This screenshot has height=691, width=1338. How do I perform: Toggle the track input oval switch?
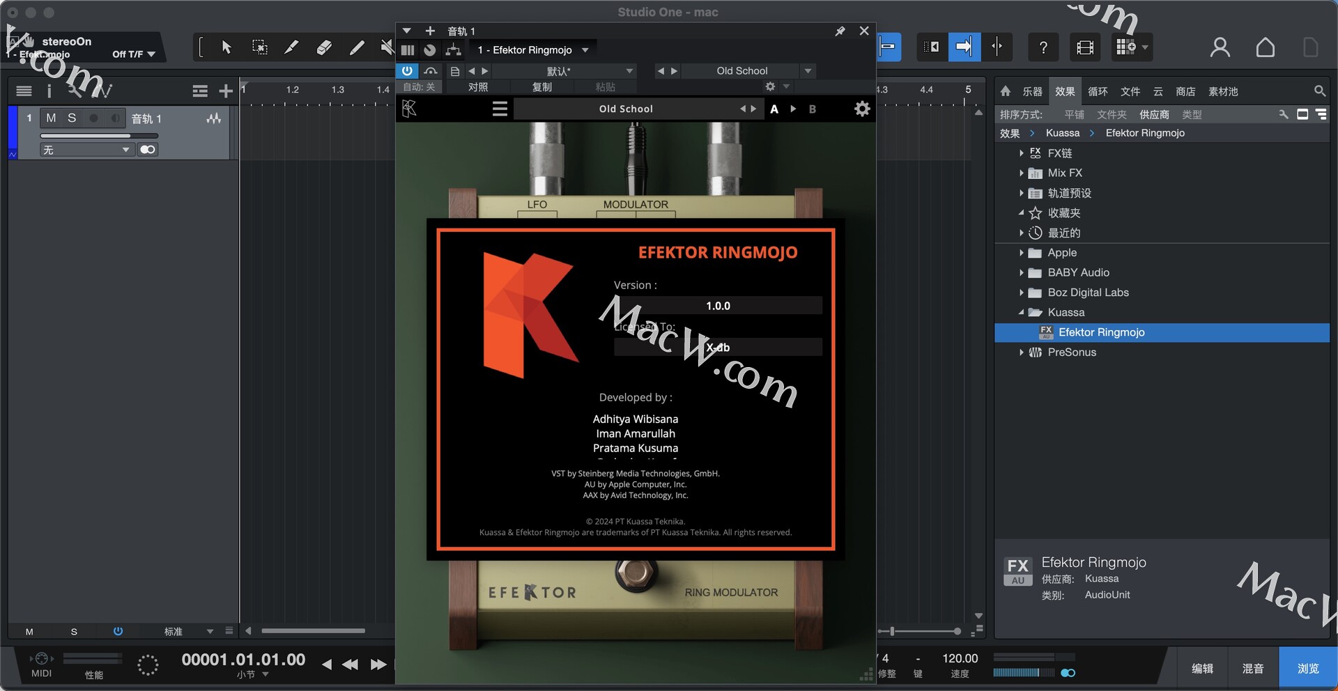point(148,150)
